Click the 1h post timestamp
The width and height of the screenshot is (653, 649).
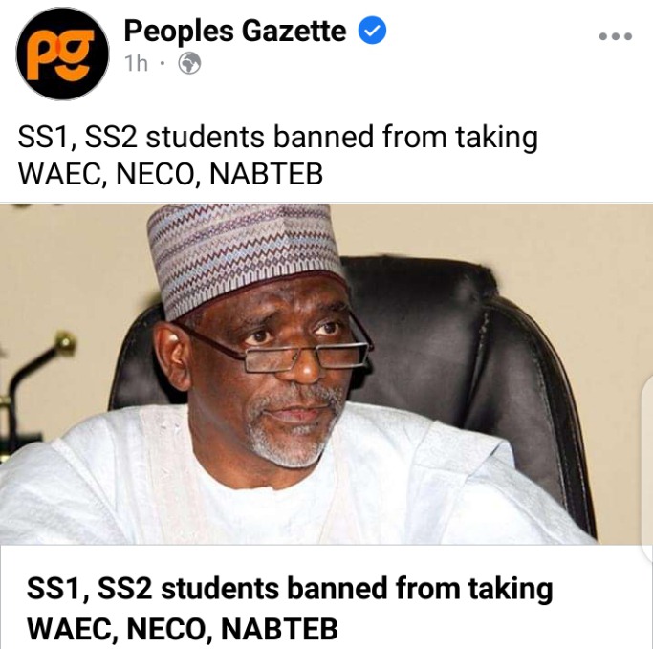point(136,64)
